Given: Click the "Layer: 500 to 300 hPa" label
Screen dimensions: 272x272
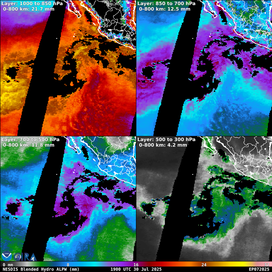Looking at the screenshot, I should click(x=166, y=139).
